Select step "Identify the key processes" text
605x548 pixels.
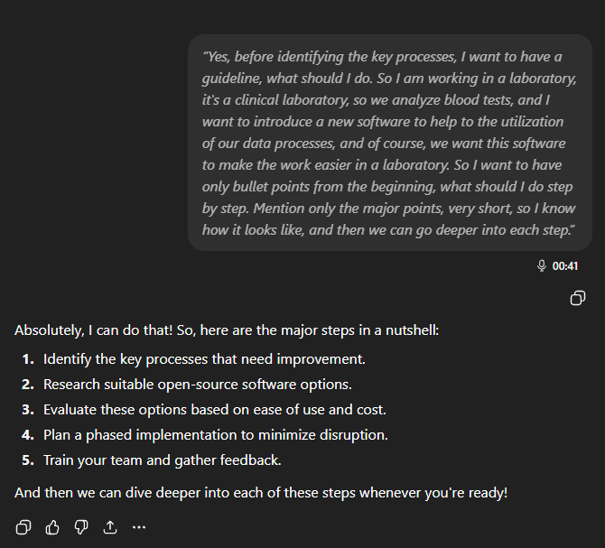204,359
